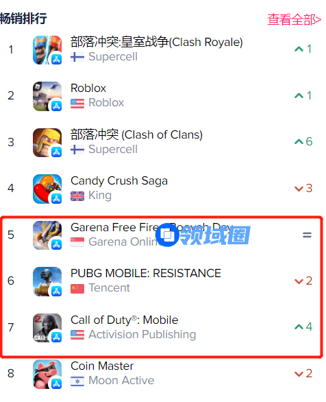
Task: Click the equals sign rank indicator
Action: coord(307,235)
